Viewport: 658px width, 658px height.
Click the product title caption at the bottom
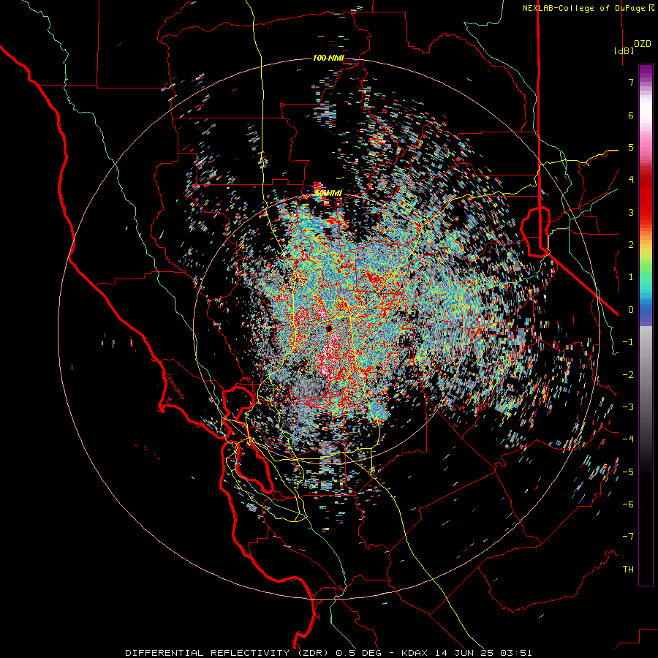point(328,653)
